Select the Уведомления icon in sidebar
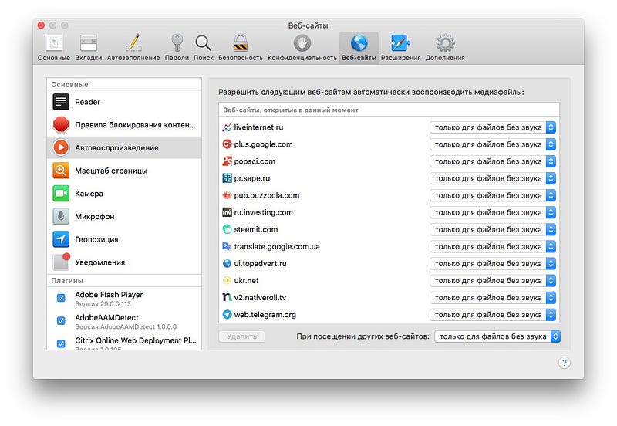The height and width of the screenshot is (426, 617). (61, 262)
